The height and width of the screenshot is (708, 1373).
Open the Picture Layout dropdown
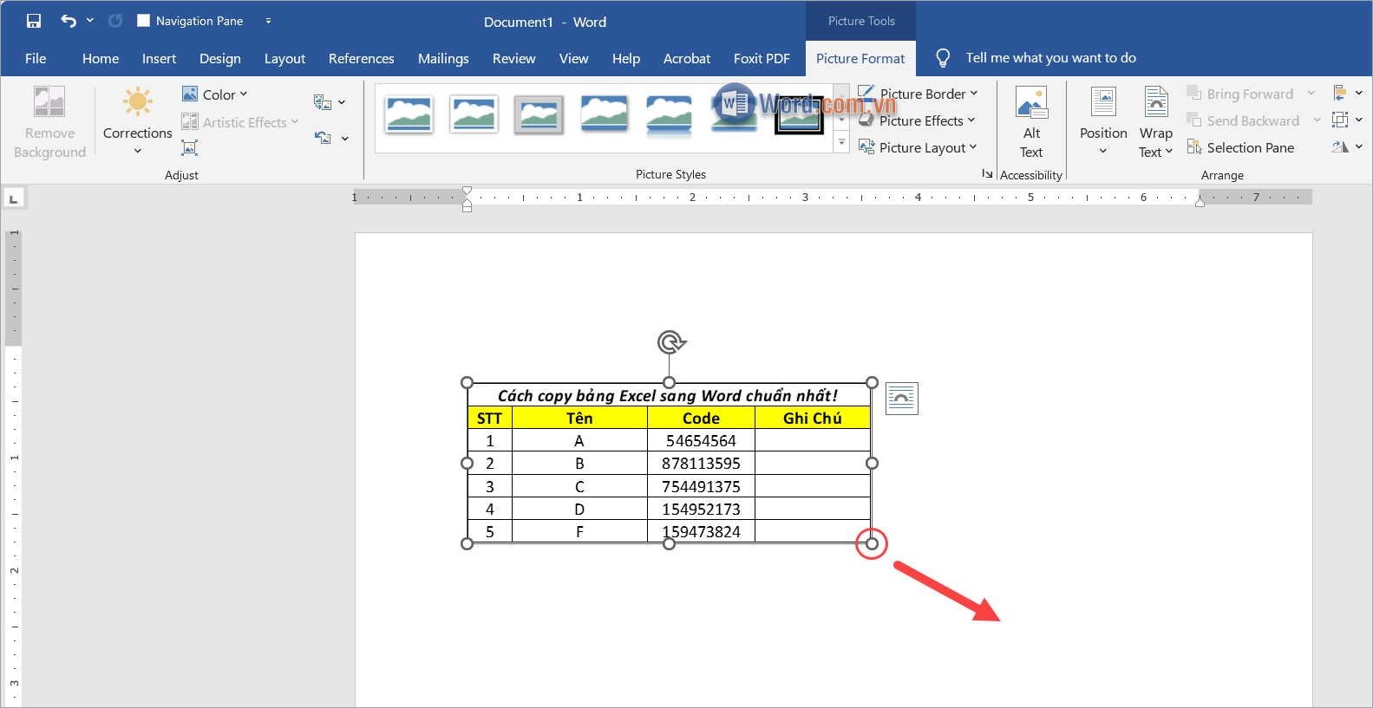(918, 147)
